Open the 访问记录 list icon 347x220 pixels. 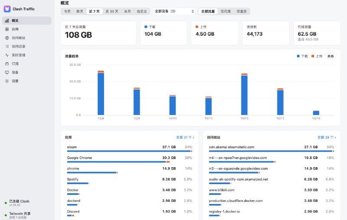(x=7, y=46)
